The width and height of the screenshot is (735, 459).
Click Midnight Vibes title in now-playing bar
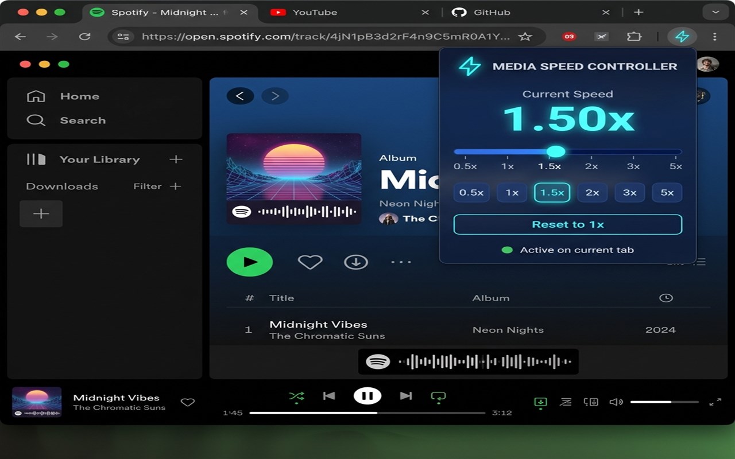coord(117,398)
